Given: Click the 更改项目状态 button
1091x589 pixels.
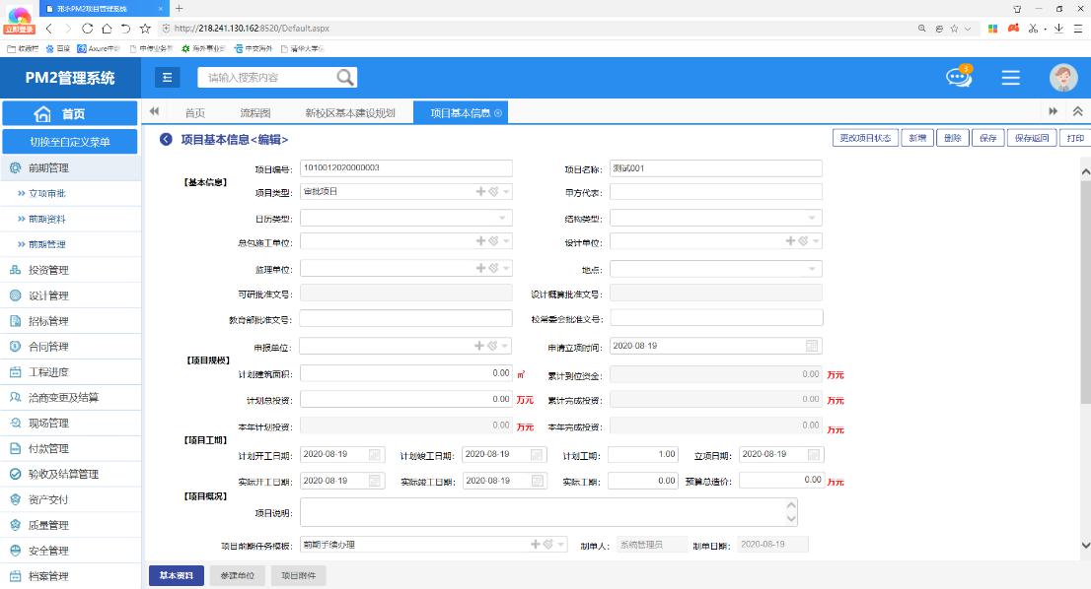Looking at the screenshot, I should [x=864, y=139].
